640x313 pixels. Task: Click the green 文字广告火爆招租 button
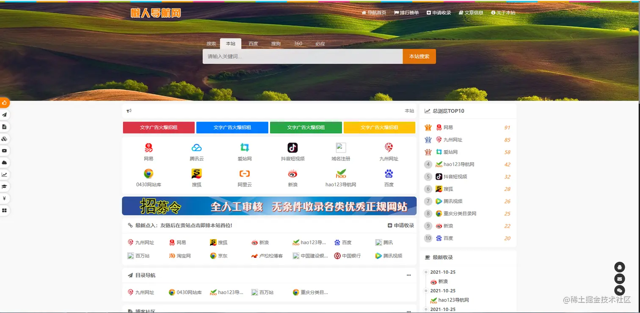click(306, 127)
